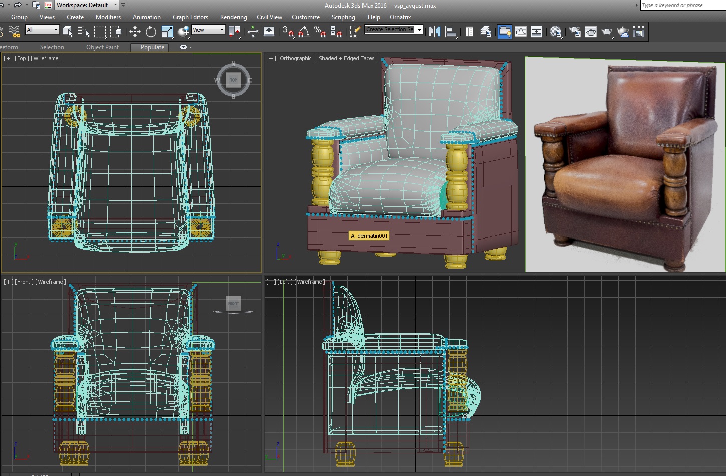The image size is (726, 476).
Task: Activate the Rotate tool
Action: (151, 32)
